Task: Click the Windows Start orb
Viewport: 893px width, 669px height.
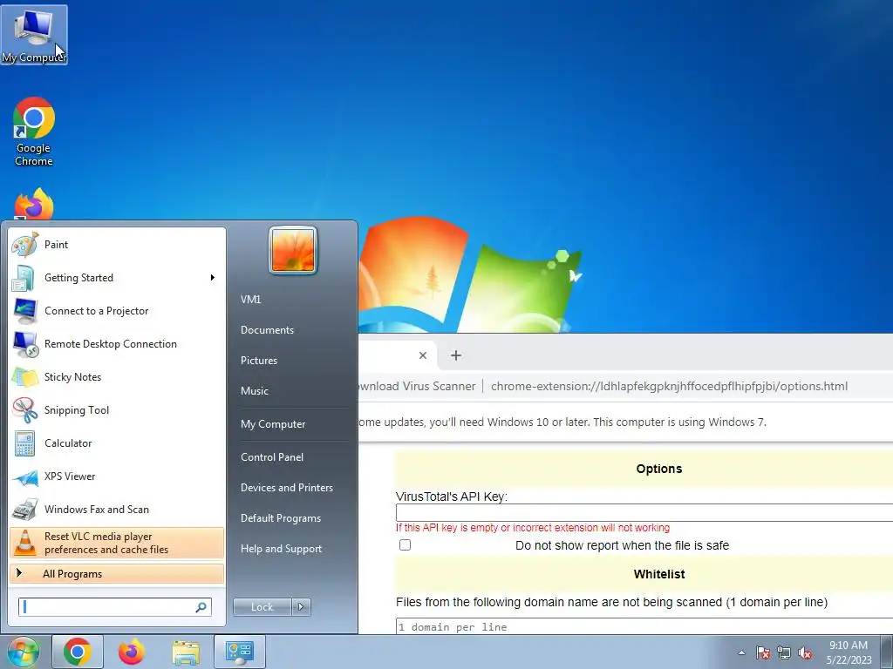Action: point(23,652)
